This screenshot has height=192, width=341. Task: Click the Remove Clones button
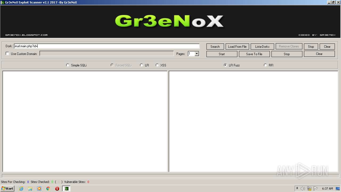pos(289,46)
